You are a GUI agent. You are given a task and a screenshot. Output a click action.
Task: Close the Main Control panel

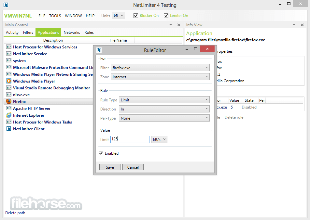tap(179, 25)
